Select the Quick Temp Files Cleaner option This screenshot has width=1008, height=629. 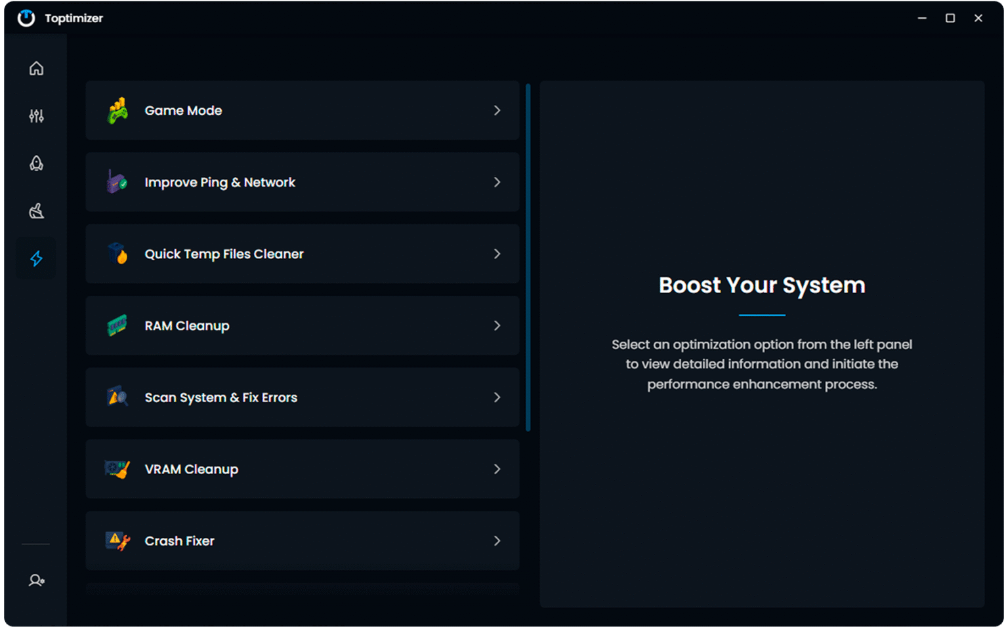224,254
